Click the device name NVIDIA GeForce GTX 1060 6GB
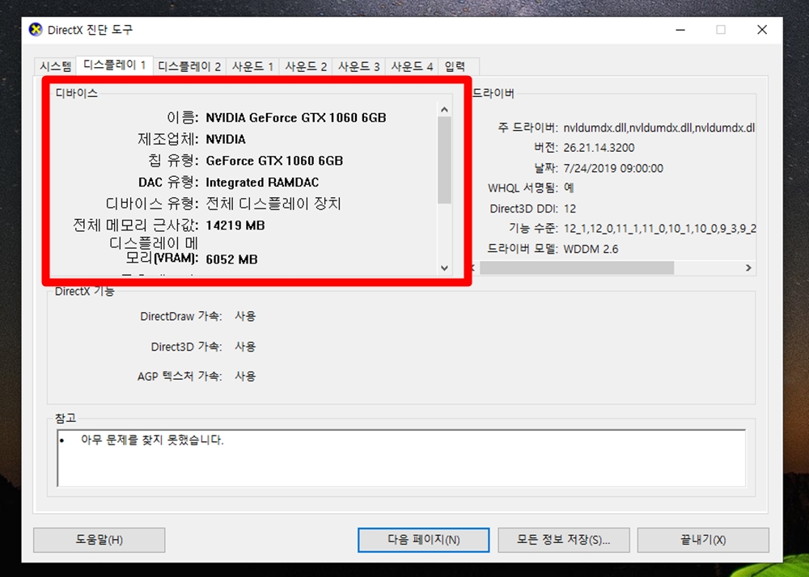The height and width of the screenshot is (577, 809). [296, 118]
